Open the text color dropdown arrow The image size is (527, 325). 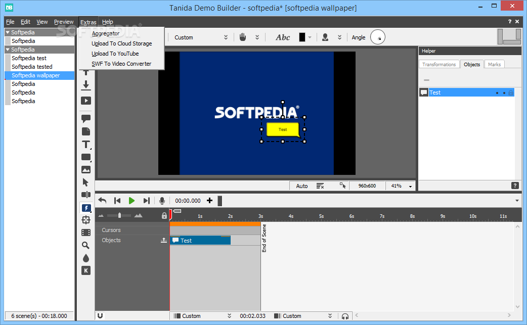310,37
